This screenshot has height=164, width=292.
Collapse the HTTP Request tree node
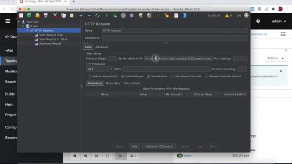point(27,31)
